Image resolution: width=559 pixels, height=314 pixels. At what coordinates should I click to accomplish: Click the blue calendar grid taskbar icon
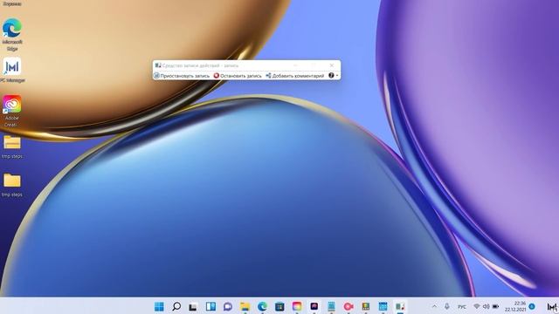click(x=383, y=306)
